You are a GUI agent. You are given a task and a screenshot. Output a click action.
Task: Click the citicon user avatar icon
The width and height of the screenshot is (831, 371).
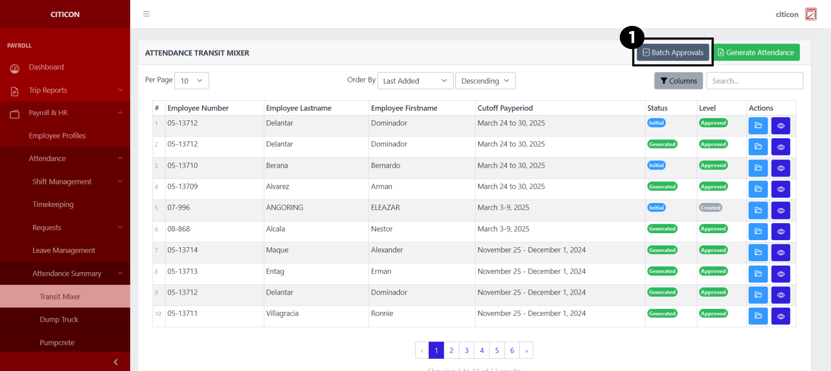pyautogui.click(x=810, y=14)
